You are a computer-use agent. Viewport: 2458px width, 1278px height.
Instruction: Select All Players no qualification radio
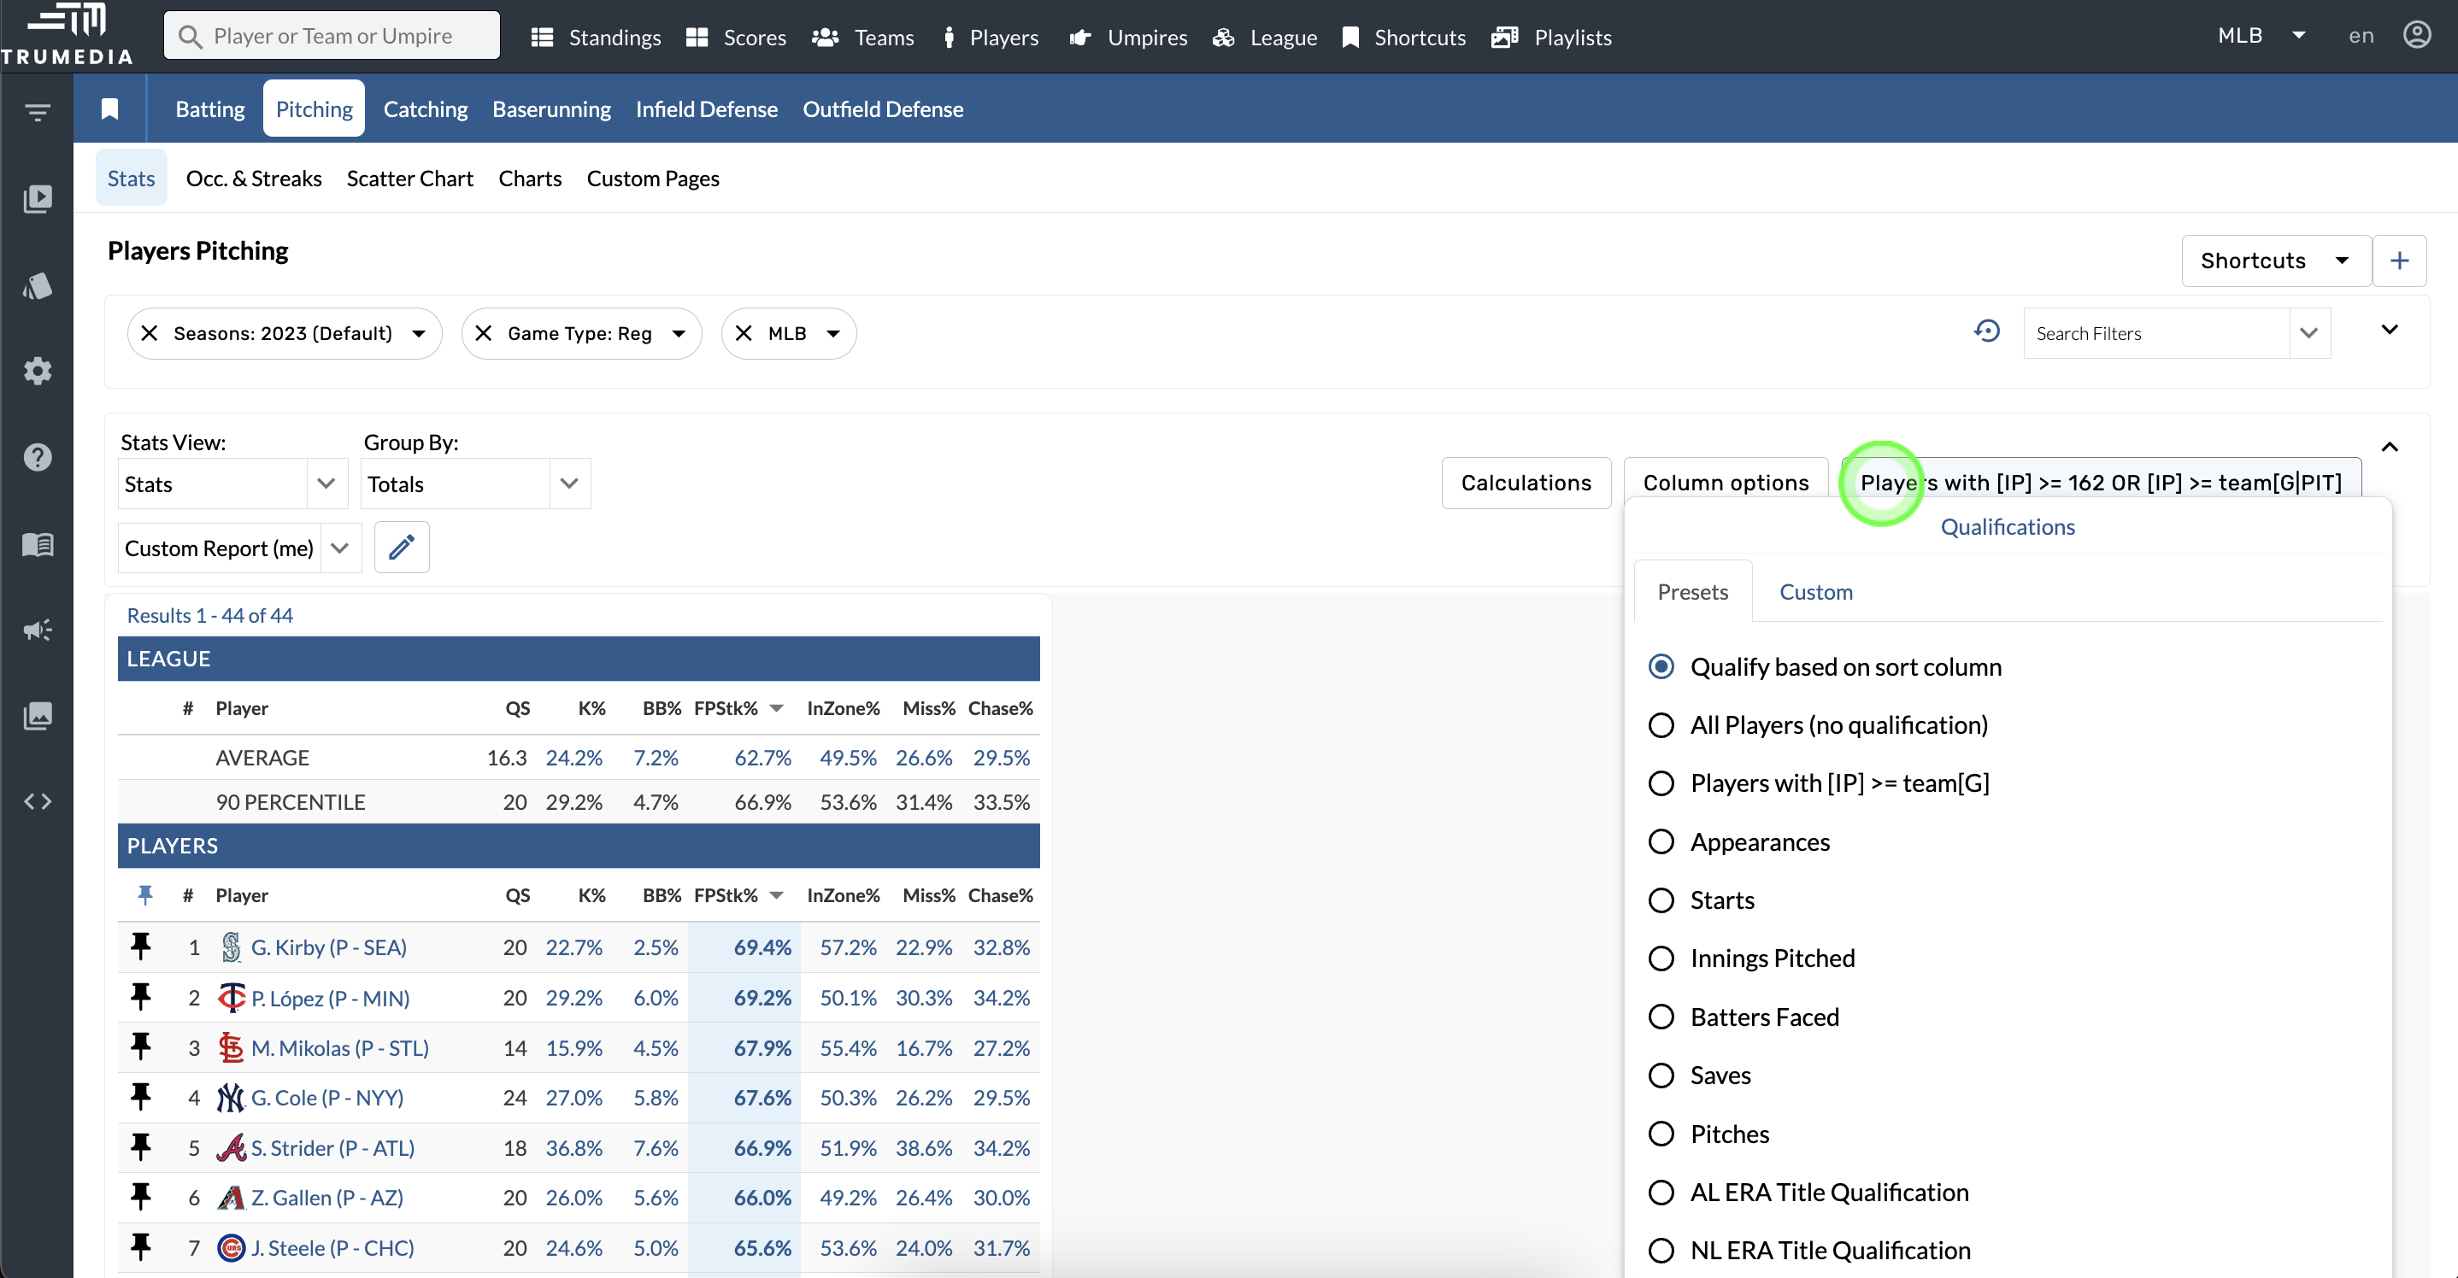coord(1661,724)
